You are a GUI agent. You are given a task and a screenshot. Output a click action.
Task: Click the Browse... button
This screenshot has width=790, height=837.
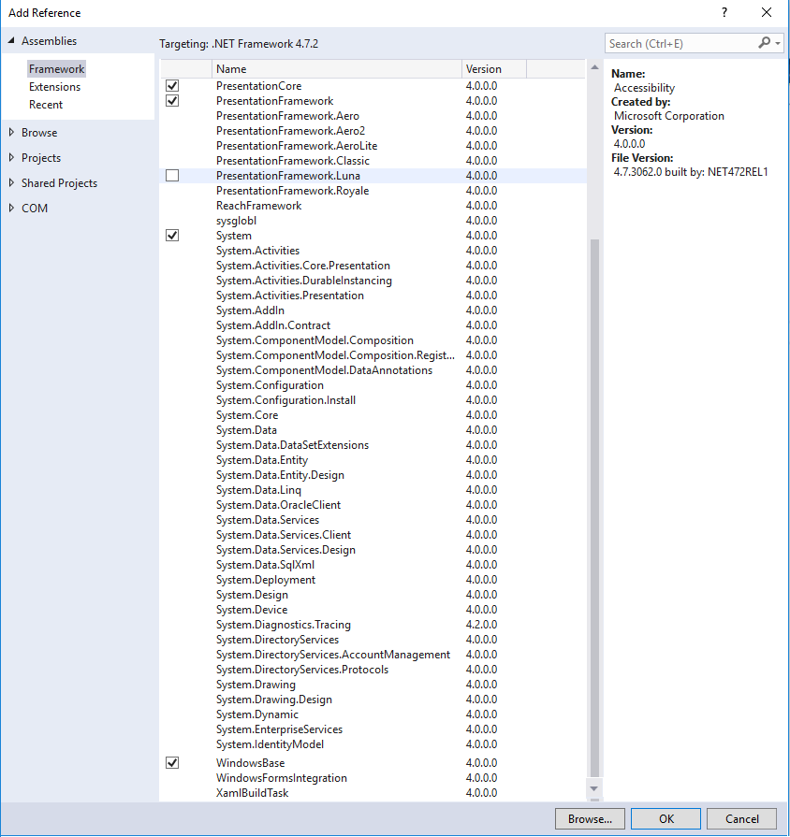590,819
